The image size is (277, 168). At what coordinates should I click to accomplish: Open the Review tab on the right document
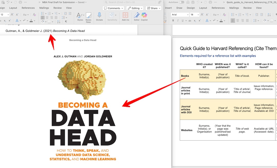tap(247, 8)
